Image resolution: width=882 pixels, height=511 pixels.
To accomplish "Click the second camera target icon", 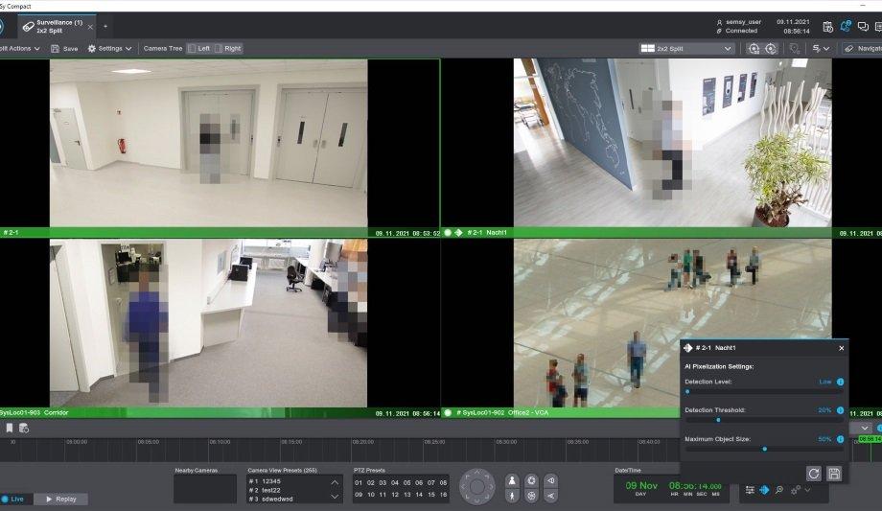I will (x=771, y=49).
